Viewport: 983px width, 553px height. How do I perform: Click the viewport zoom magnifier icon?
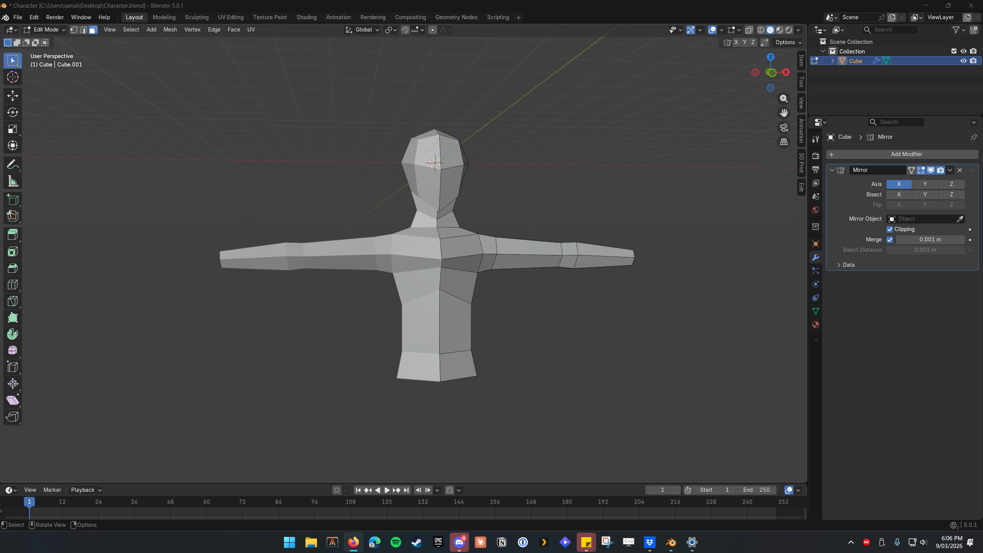click(x=784, y=99)
